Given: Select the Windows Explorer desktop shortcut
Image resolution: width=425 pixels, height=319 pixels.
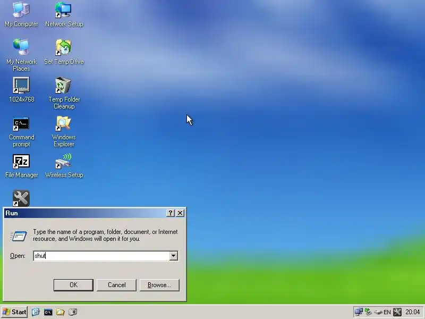Looking at the screenshot, I should (64, 132).
